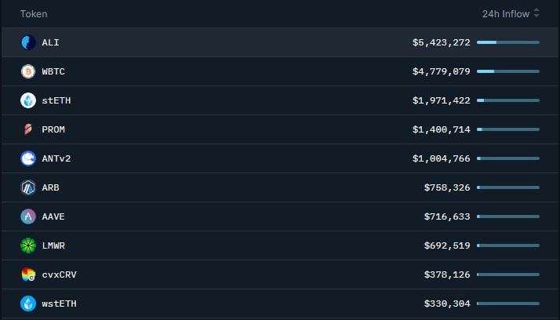
Task: Click the stETH inflow amount $1,971,422
Action: (x=441, y=100)
